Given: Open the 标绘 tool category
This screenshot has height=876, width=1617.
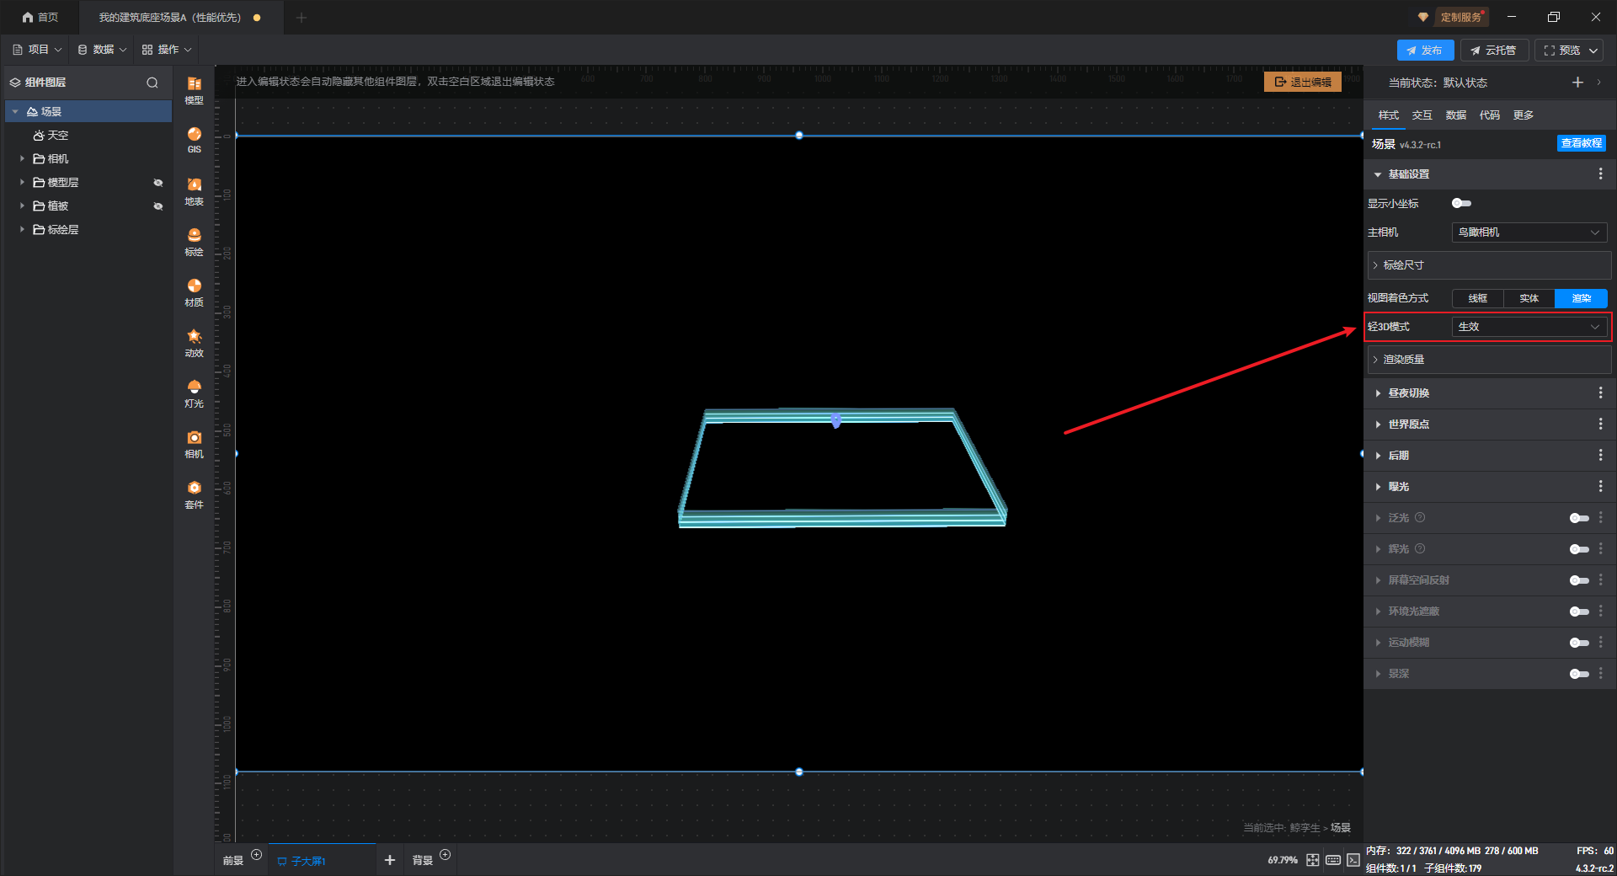Looking at the screenshot, I should (x=194, y=242).
